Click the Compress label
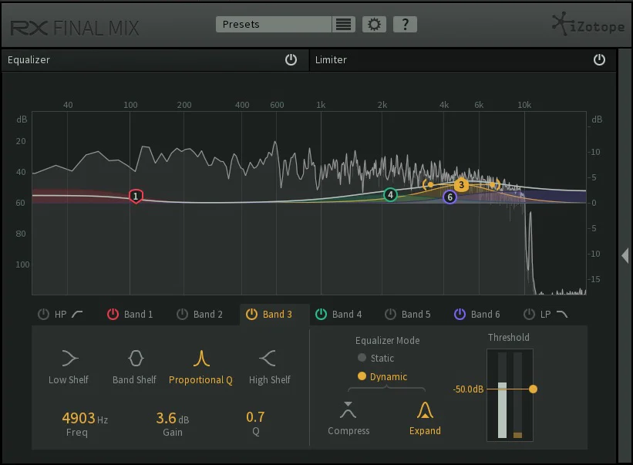The image size is (633, 465). 348,431
